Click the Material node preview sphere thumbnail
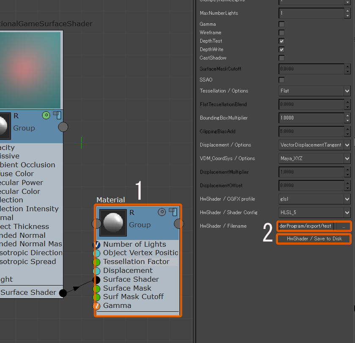The height and width of the screenshot is (343, 355). coord(113,223)
